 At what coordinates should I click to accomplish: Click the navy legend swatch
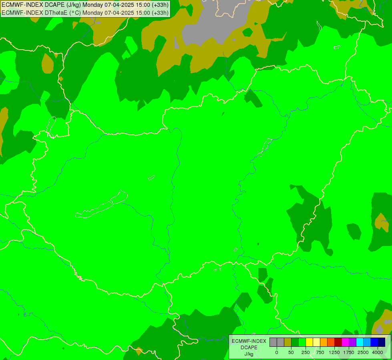coord(382,342)
